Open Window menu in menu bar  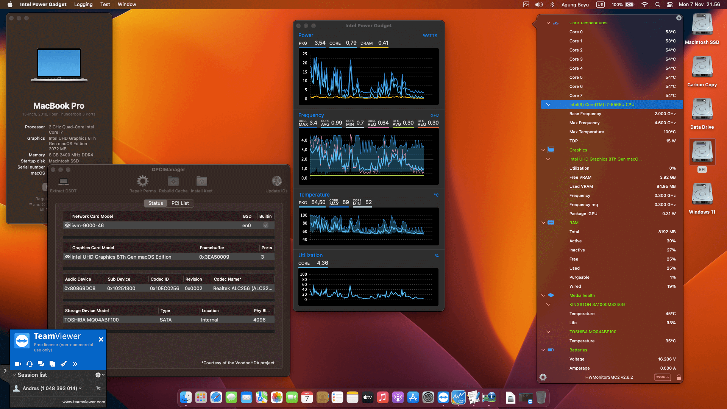127,5
